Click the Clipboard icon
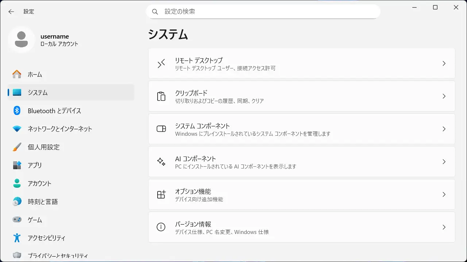This screenshot has height=262, width=467. click(161, 96)
